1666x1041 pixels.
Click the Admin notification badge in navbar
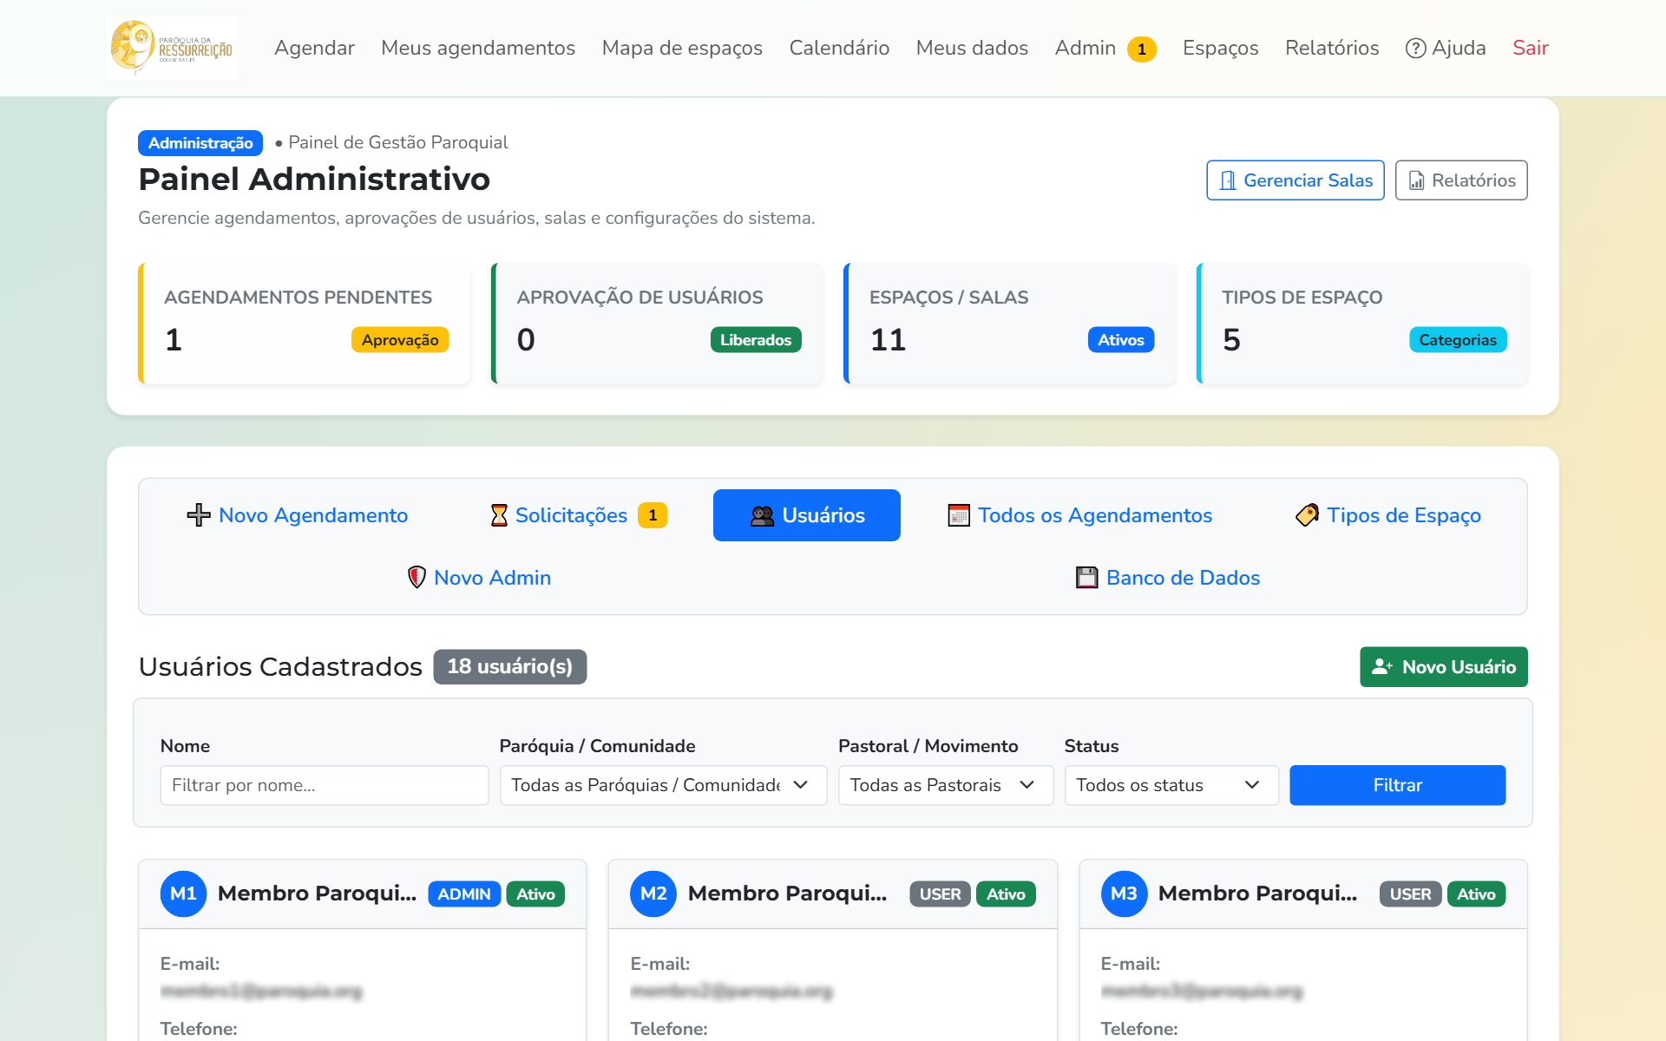click(x=1141, y=49)
